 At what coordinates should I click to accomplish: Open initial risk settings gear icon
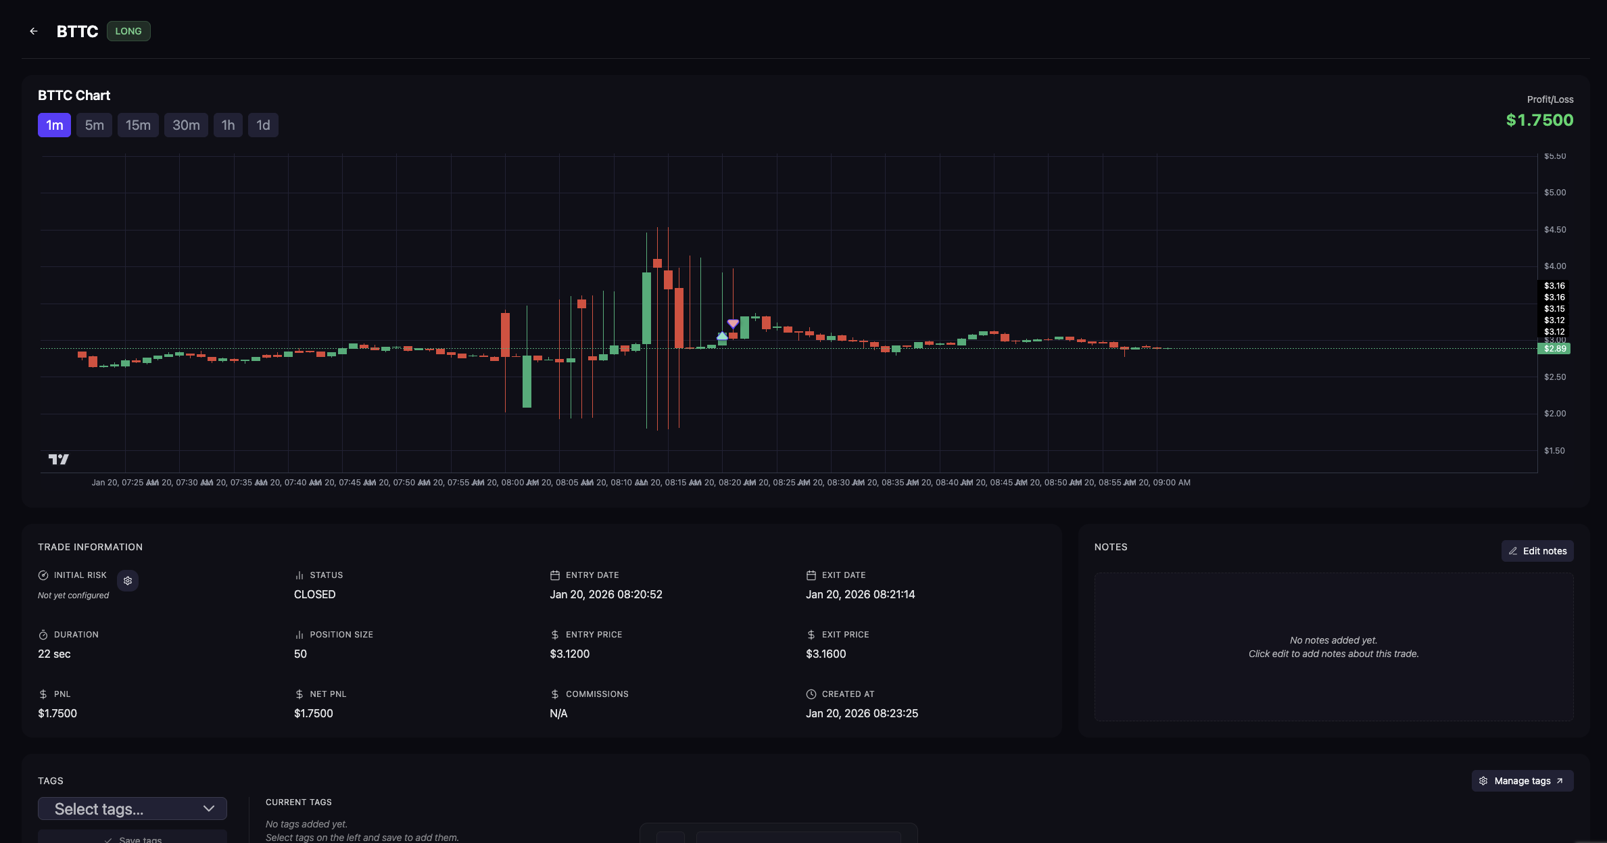tap(128, 581)
